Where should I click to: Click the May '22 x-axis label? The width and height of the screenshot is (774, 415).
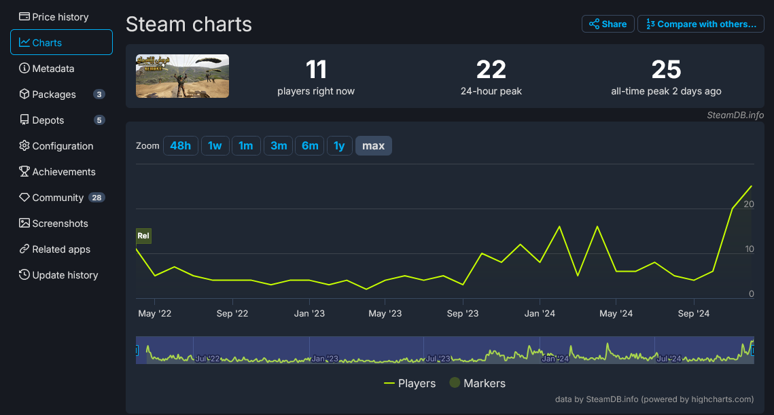pos(154,313)
